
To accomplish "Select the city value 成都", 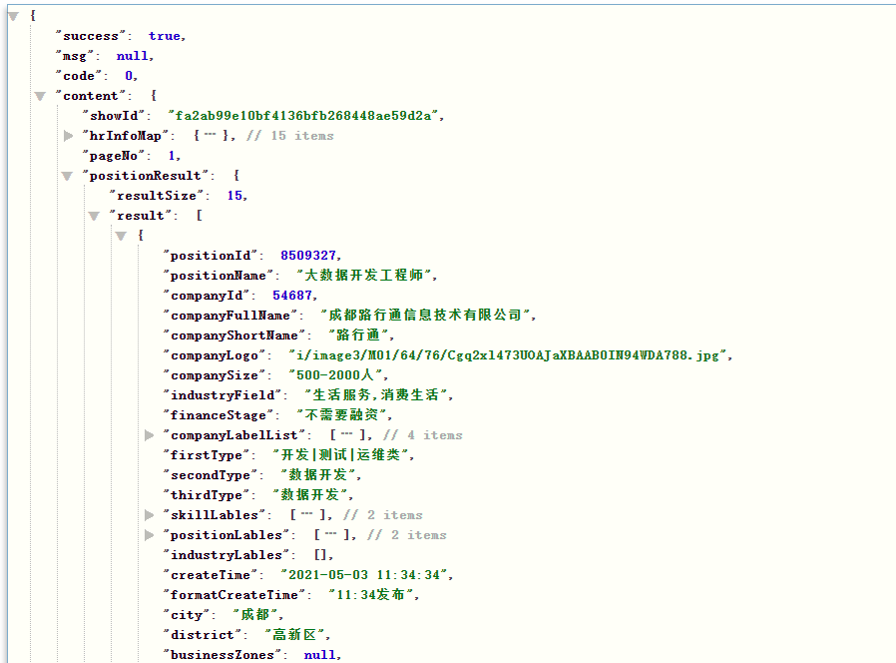I will tap(254, 615).
